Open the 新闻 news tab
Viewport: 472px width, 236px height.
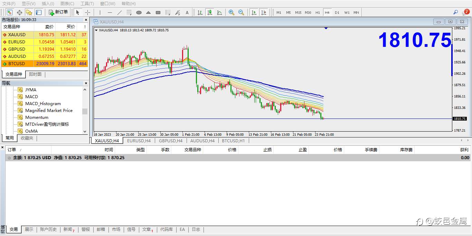(69, 229)
